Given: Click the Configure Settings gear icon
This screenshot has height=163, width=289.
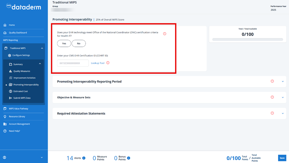Looking at the screenshot, I should 9,55.
